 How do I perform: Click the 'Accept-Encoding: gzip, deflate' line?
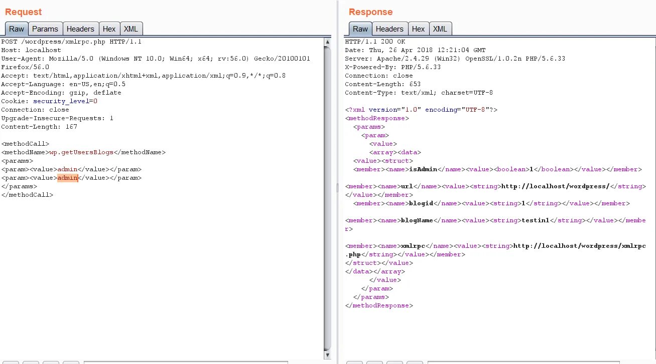61,93
